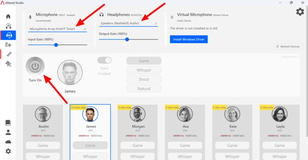
Task: Click Whisper button on Kate card
Action: click(232, 156)
